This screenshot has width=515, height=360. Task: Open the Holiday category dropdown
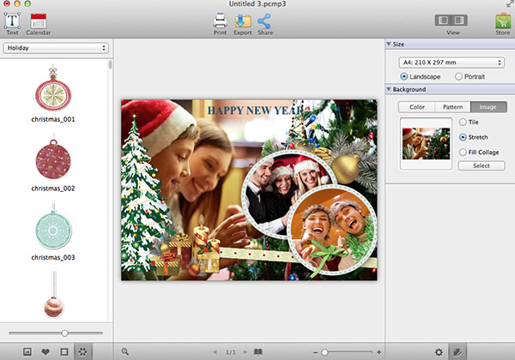pyautogui.click(x=54, y=48)
